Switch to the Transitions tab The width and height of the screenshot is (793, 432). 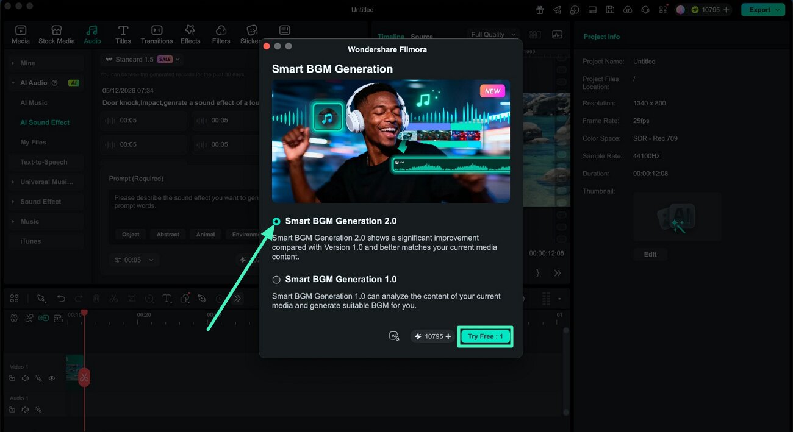(x=157, y=35)
